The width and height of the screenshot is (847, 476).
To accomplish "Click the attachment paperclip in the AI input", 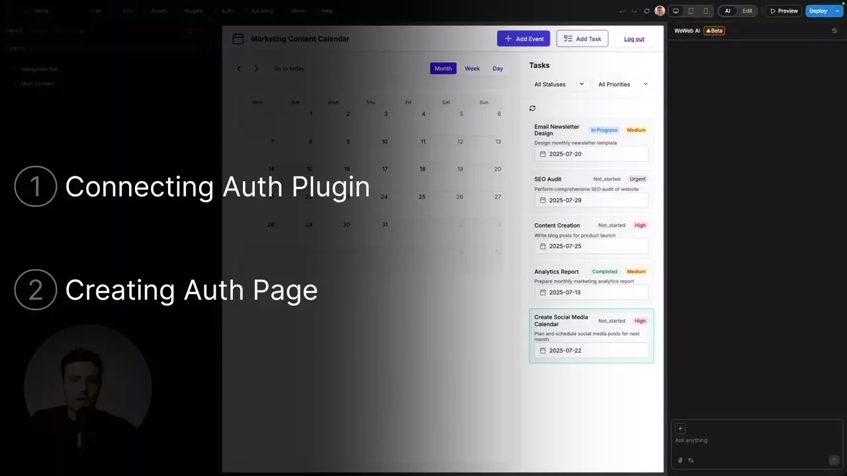I will pyautogui.click(x=680, y=459).
